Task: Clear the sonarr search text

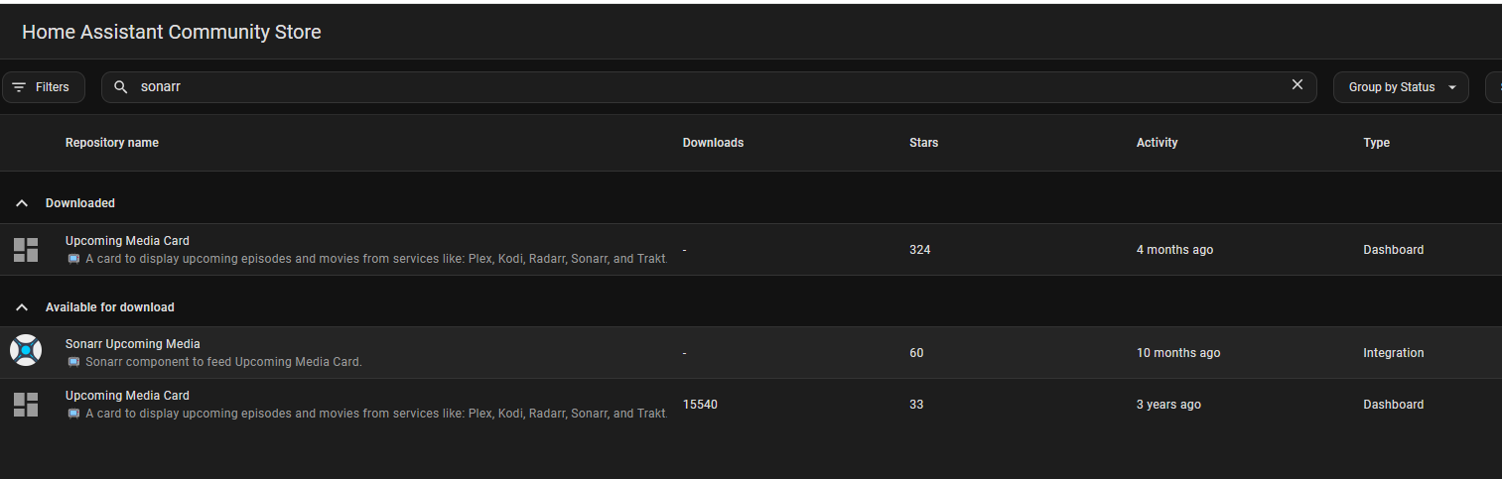Action: 1297,85
